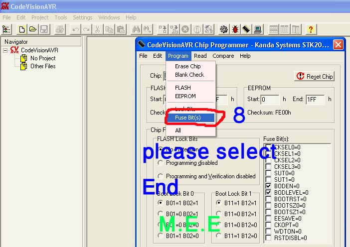Open the programmer's Read menu
The image size is (350, 247).
click(200, 56)
